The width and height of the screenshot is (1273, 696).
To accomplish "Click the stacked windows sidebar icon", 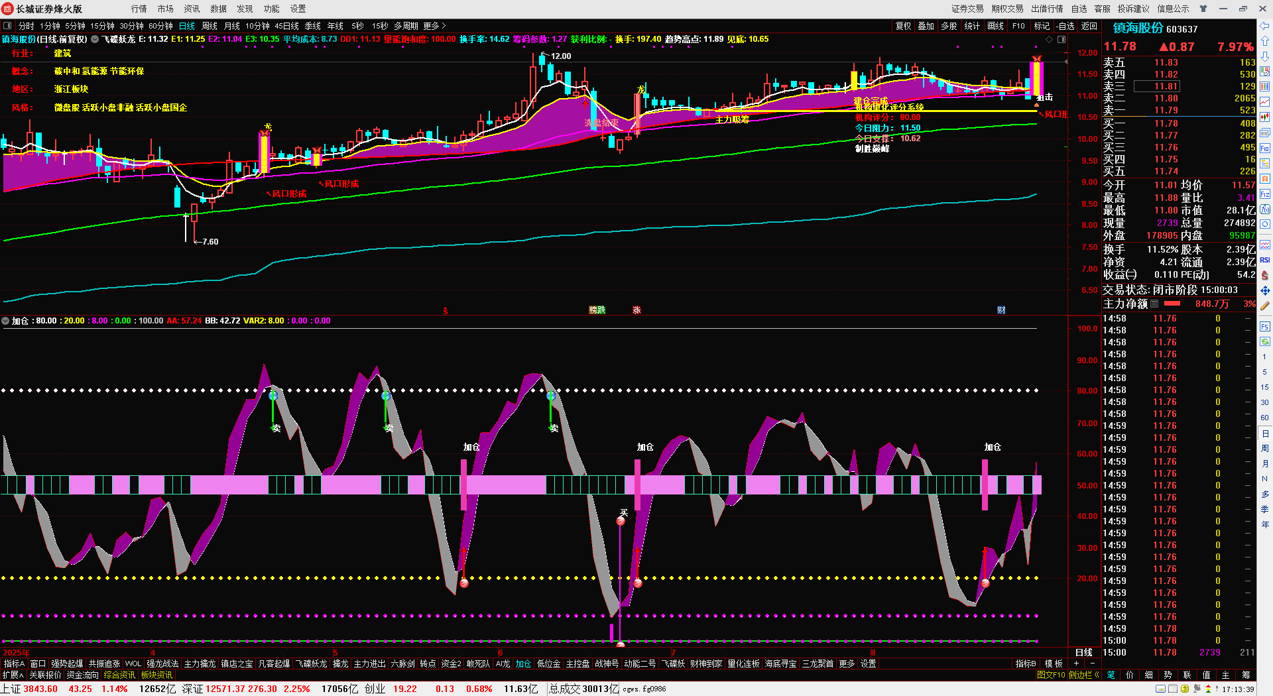I will [x=1265, y=133].
